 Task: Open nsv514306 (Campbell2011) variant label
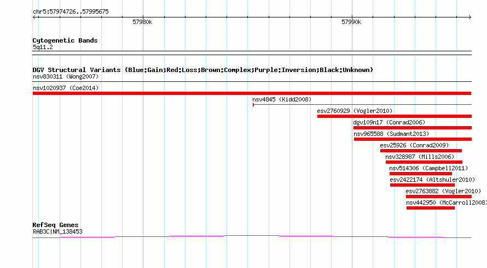tap(428, 168)
